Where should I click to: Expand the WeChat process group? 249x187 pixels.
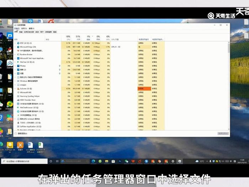click(x=15, y=62)
